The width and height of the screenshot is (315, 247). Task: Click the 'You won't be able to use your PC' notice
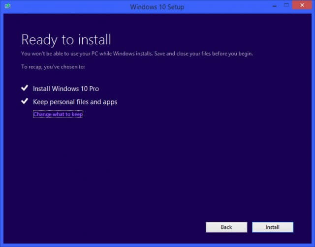[137, 54]
